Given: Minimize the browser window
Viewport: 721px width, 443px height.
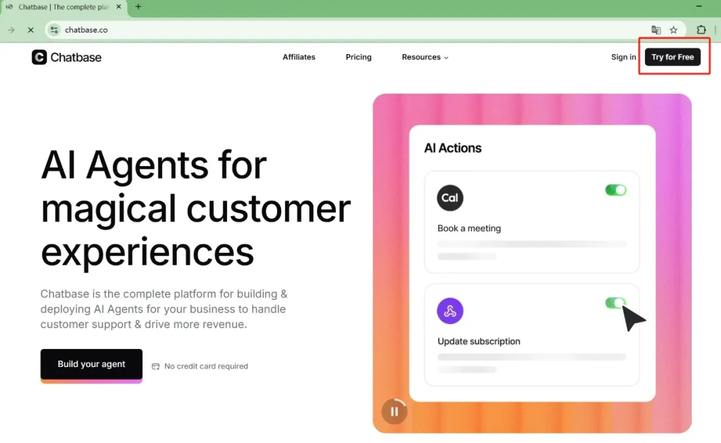Looking at the screenshot, I should pyautogui.click(x=699, y=7).
